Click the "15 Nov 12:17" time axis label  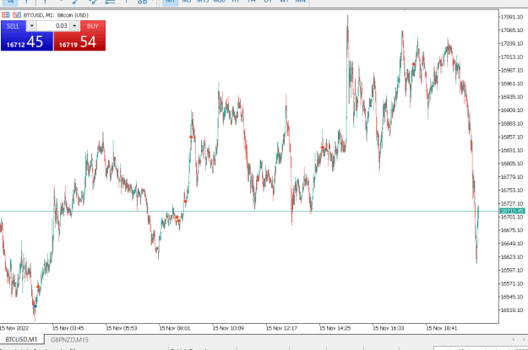pos(281,328)
